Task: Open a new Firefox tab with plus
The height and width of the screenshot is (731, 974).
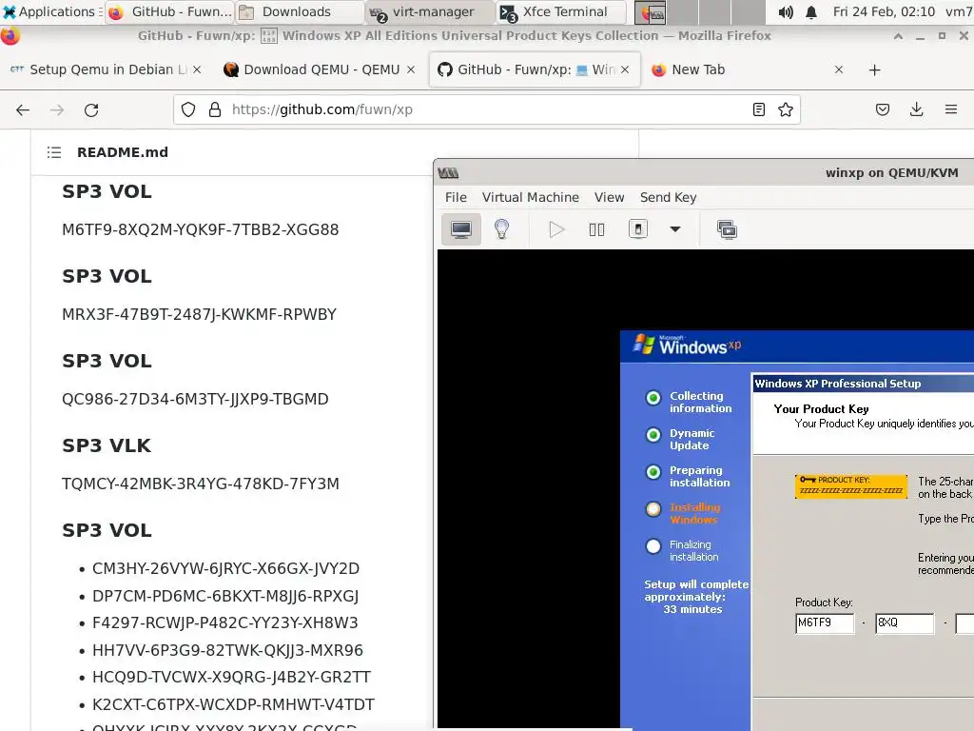Action: point(875,70)
